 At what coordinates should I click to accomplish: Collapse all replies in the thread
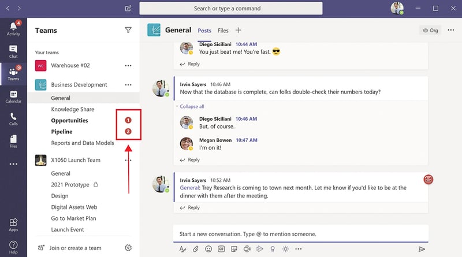pos(192,106)
